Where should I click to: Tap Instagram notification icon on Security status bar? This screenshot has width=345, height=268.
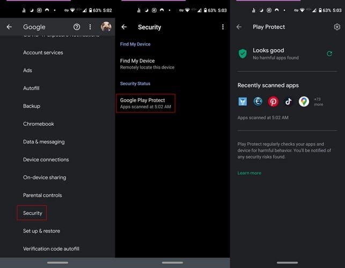click(x=154, y=10)
